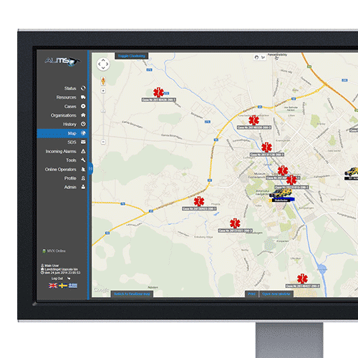Click the Cases circle icon

[x=83, y=106]
